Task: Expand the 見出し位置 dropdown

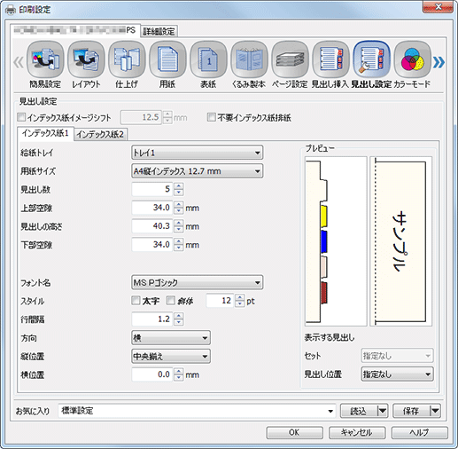Action: pos(397,374)
